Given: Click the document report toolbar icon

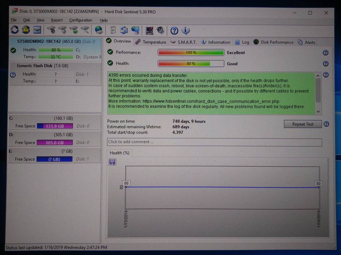Looking at the screenshot, I should [x=113, y=30].
